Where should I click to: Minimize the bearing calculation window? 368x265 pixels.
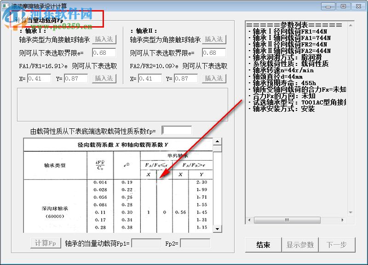tap(328, 6)
